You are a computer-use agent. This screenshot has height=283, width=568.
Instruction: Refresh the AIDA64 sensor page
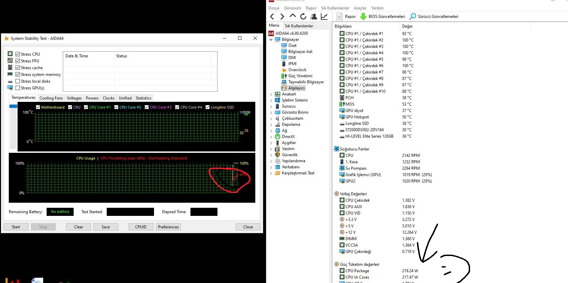pyautogui.click(x=303, y=17)
